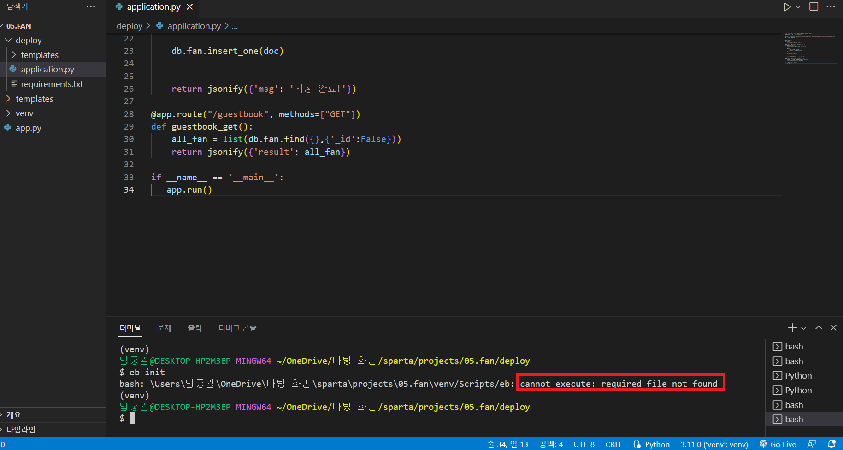The height and width of the screenshot is (450, 843).
Task: Select the second bash terminal
Action: [x=804, y=361]
